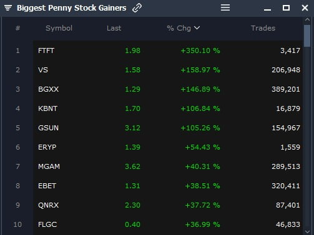314x235 pixels.
Task: Click the # rank column header
Action: click(x=17, y=28)
